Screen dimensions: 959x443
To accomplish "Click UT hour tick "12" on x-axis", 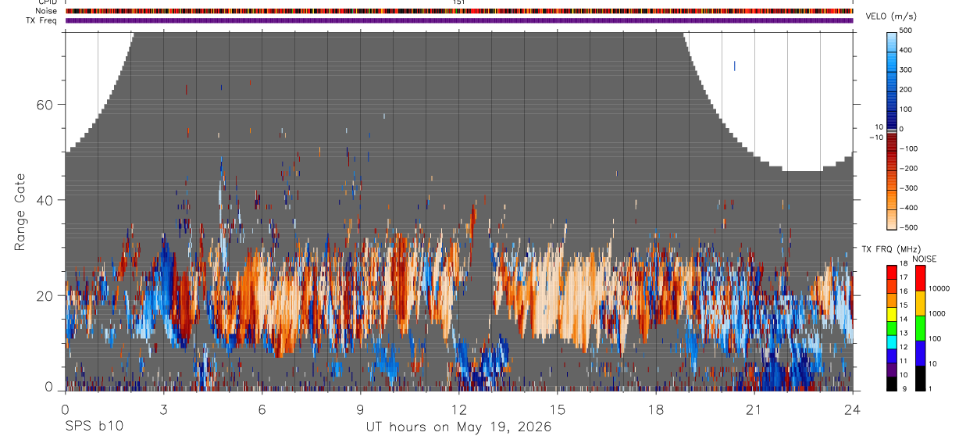I will point(459,409).
